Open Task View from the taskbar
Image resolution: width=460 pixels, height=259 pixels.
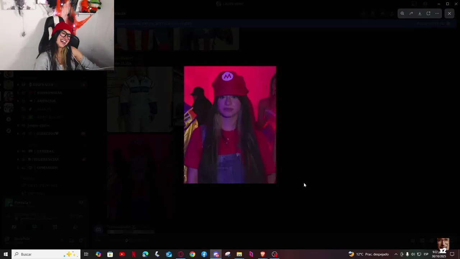[86, 254]
